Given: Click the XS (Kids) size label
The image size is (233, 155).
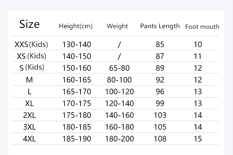Looking at the screenshot, I should tap(32, 56).
